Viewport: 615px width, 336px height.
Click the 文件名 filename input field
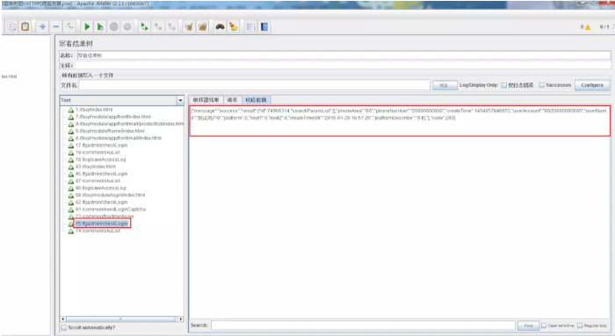coord(254,85)
